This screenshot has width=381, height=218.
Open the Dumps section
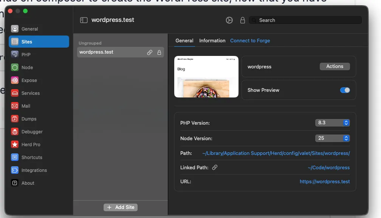[39, 119]
